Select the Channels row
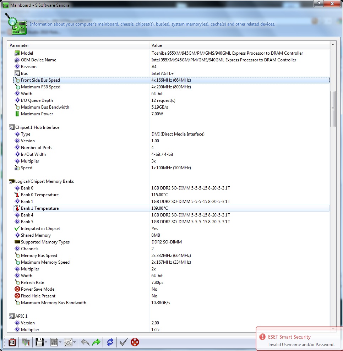 click(171, 248)
